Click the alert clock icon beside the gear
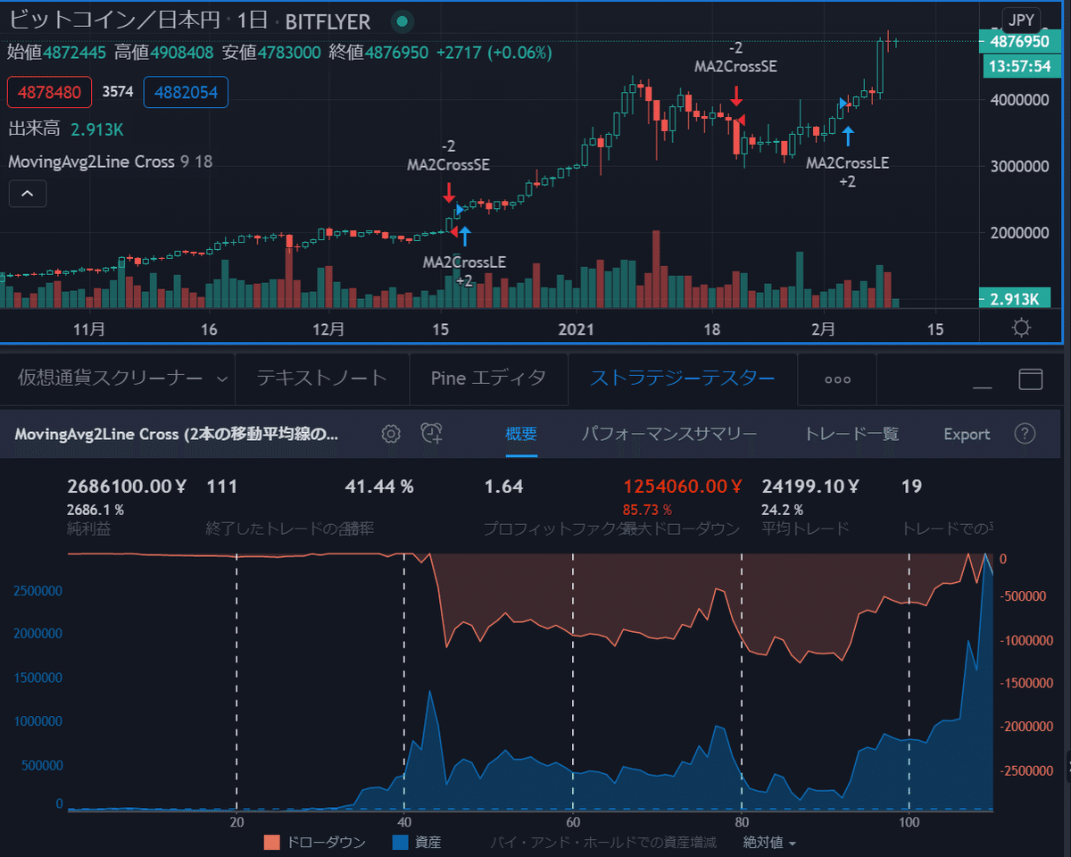 click(x=430, y=434)
